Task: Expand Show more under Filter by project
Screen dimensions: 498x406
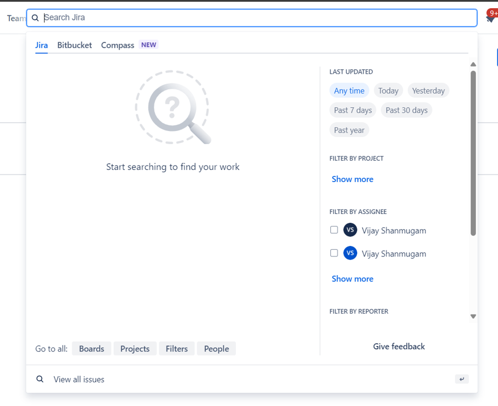Action: point(352,179)
